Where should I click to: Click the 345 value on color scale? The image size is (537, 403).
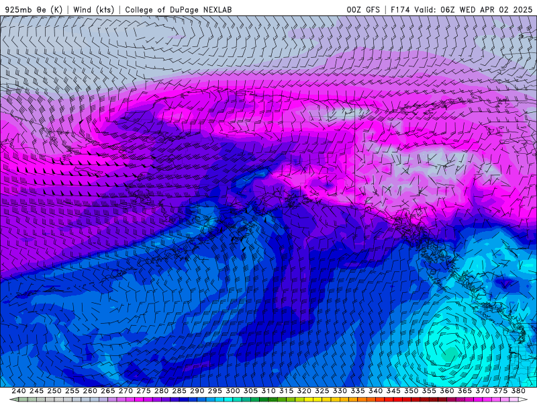point(393,391)
